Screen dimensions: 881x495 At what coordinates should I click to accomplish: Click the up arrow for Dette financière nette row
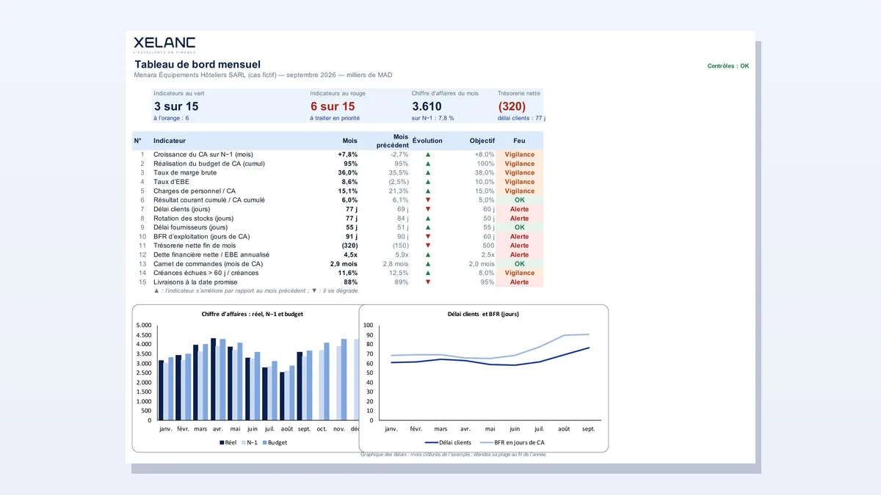point(428,255)
